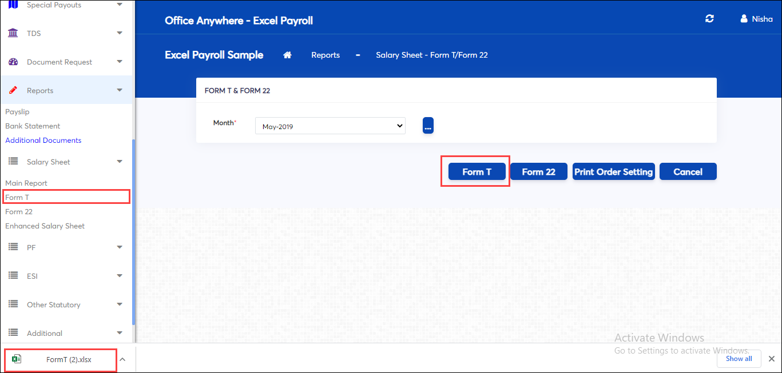Click the Special Payouts icon
Viewport: 782px width, 373px height.
click(x=13, y=5)
